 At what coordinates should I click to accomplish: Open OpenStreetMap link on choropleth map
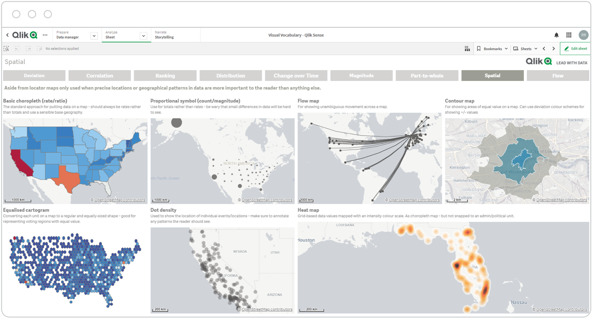tap(120, 200)
